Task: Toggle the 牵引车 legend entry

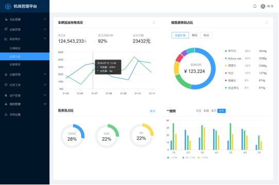Action: tap(231, 51)
